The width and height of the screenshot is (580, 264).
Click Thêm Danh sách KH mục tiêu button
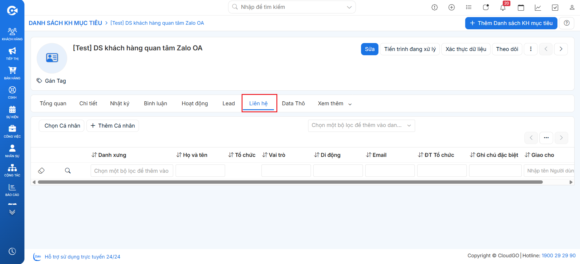point(511,23)
